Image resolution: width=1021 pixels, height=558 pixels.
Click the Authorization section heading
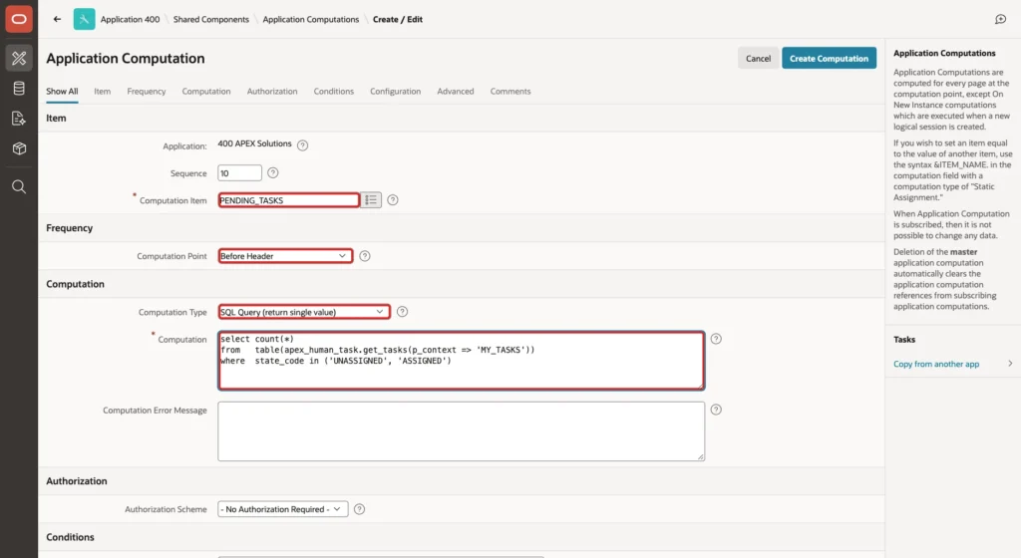tap(76, 481)
